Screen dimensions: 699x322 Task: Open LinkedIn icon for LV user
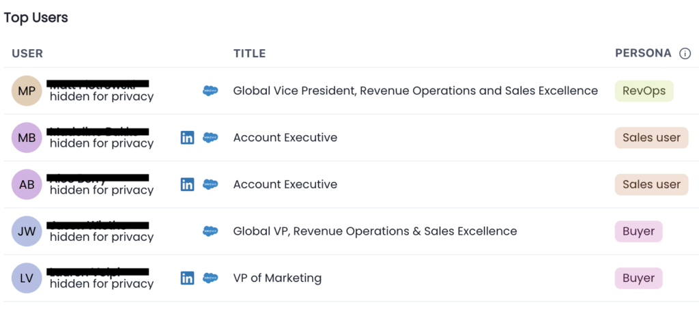coord(187,278)
